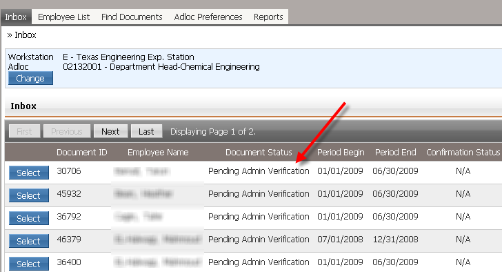
Task: Click 'Displaying Page 1 of 2' text
Action: (213, 132)
